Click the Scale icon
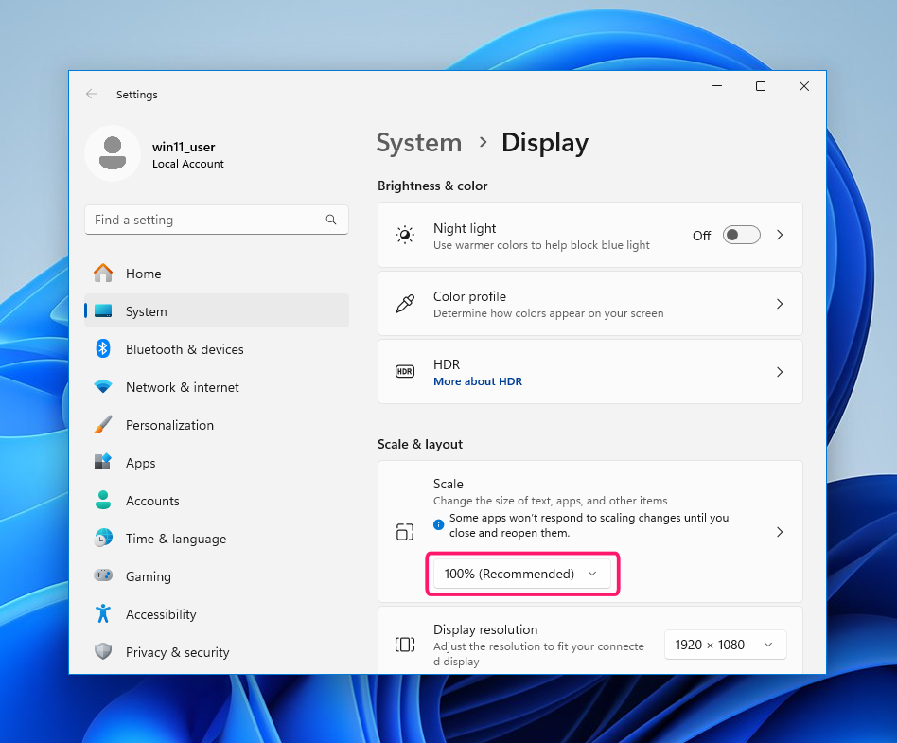The width and height of the screenshot is (897, 743). pyautogui.click(x=405, y=532)
